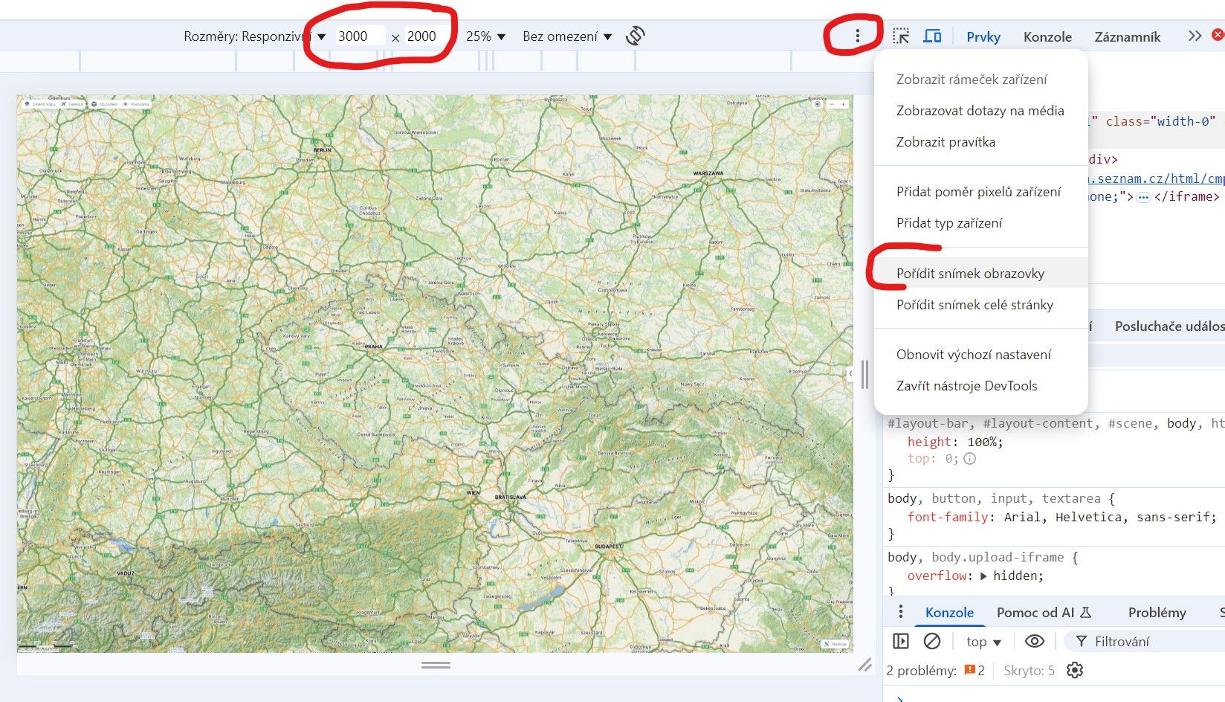
Task: Show more DevTools tabs via double chevron
Action: coord(1195,36)
